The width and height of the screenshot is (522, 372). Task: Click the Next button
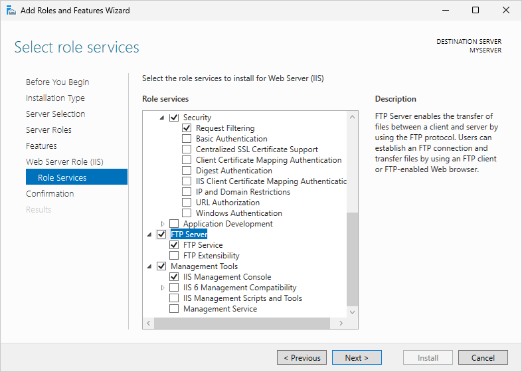click(x=357, y=357)
